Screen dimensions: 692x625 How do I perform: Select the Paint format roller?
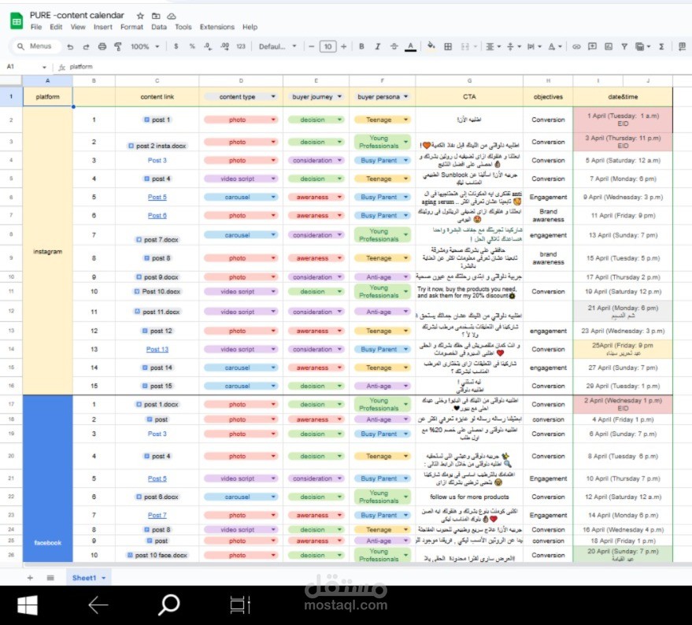click(118, 46)
